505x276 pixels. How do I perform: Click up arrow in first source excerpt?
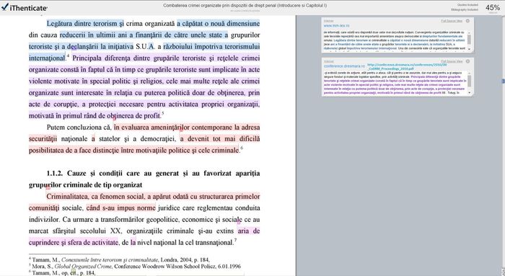click(x=469, y=32)
